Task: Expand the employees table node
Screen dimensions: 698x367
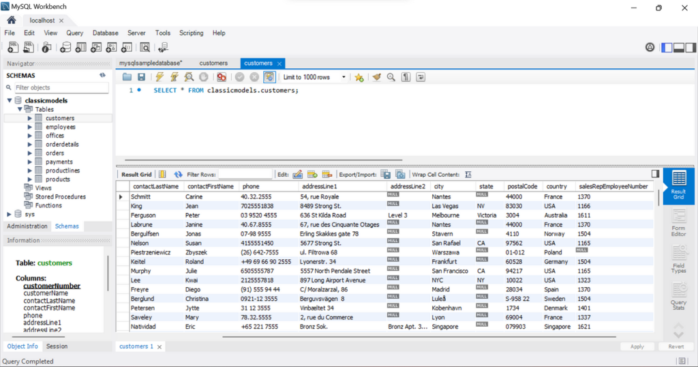Action: [x=29, y=127]
